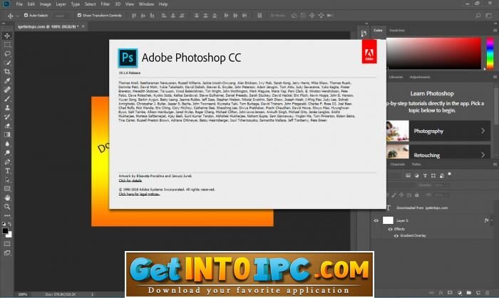Toggle Quick Mask mode icon
The image size is (499, 298).
pos(7,244)
